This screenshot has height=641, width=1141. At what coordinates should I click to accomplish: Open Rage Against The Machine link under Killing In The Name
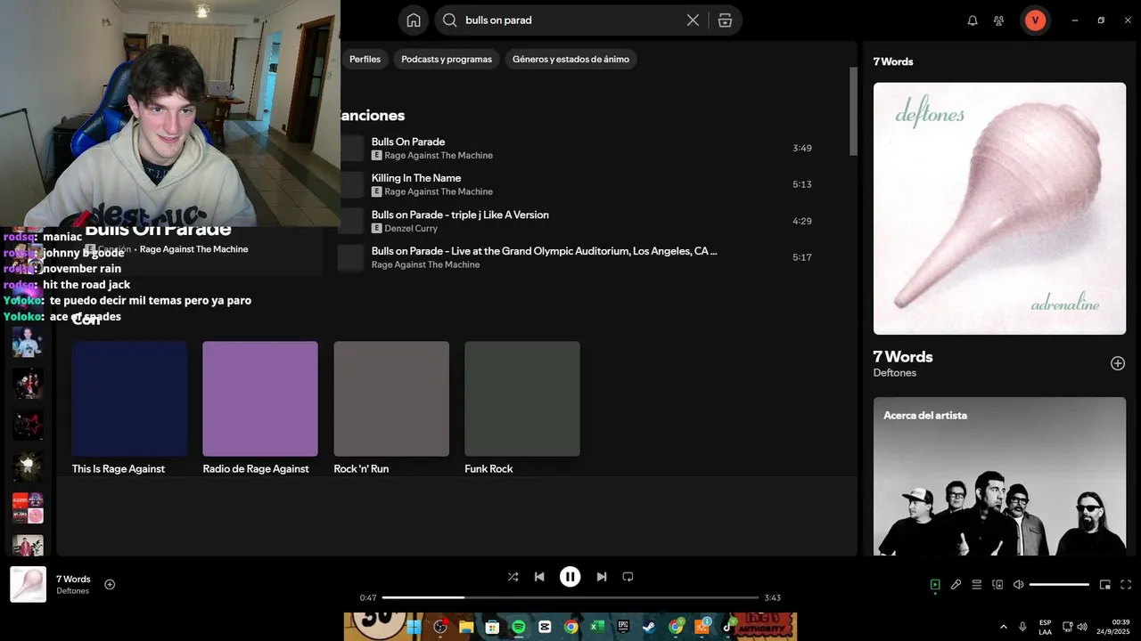click(439, 192)
